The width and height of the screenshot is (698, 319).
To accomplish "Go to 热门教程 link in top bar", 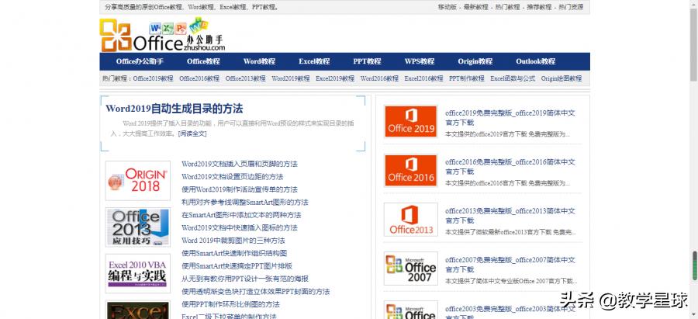I will pos(507,7).
